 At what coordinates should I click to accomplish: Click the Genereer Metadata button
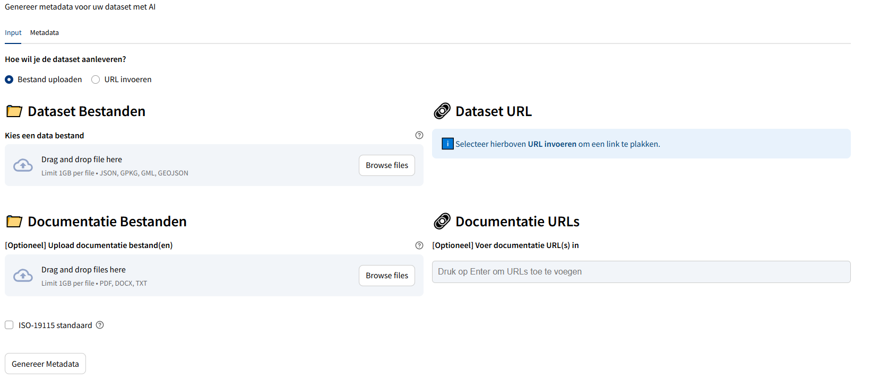45,364
